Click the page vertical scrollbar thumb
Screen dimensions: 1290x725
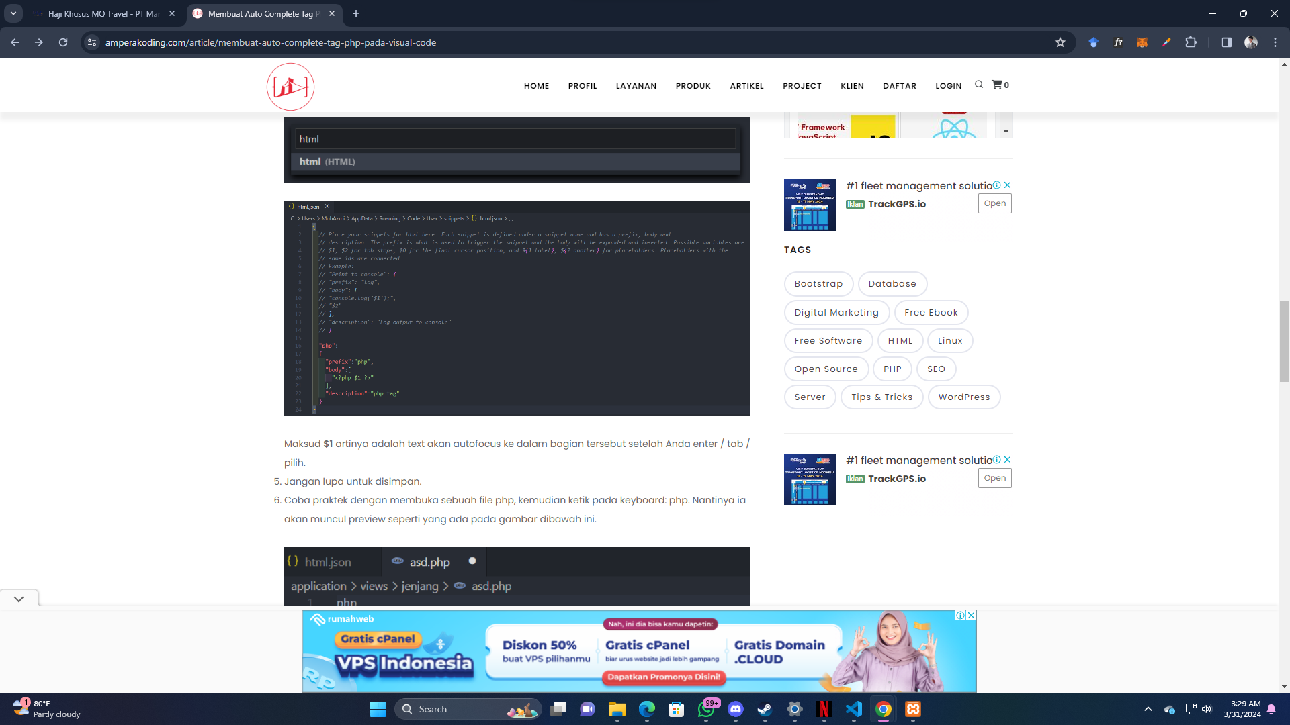click(x=1284, y=341)
